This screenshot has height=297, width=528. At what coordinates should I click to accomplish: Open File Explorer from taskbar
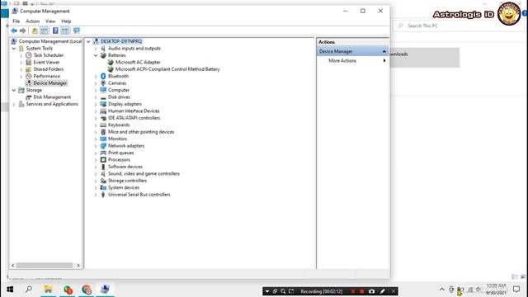(48, 290)
